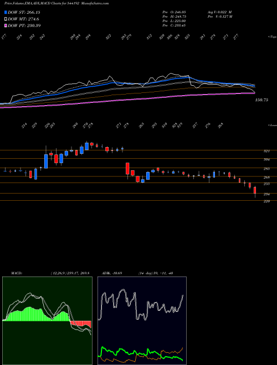
Task: Click the blue DOW ST legend swatch
Action: [x=6, y=13]
